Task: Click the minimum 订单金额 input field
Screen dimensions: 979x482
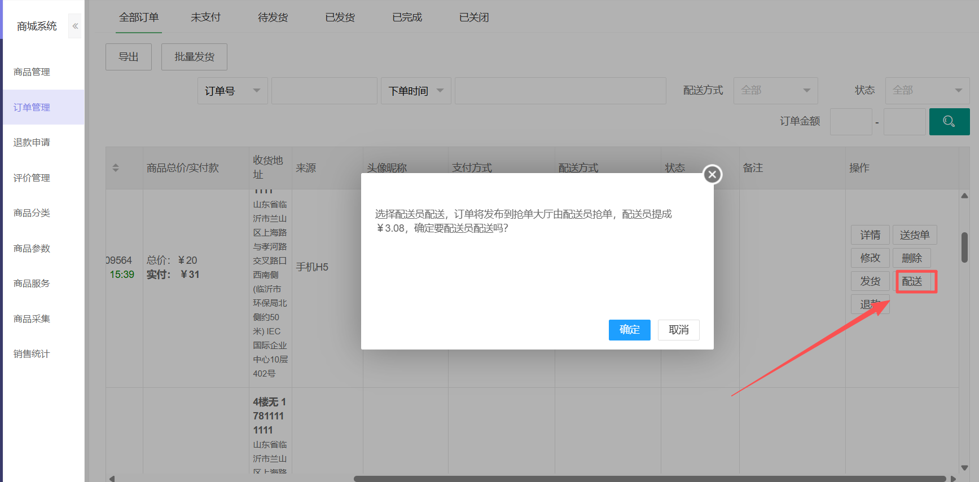Action: click(x=850, y=122)
